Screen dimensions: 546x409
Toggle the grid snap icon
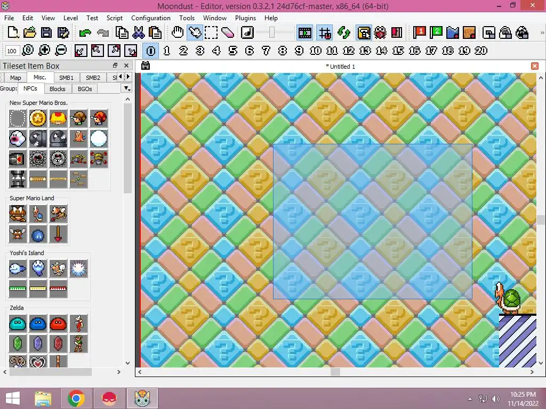325,32
